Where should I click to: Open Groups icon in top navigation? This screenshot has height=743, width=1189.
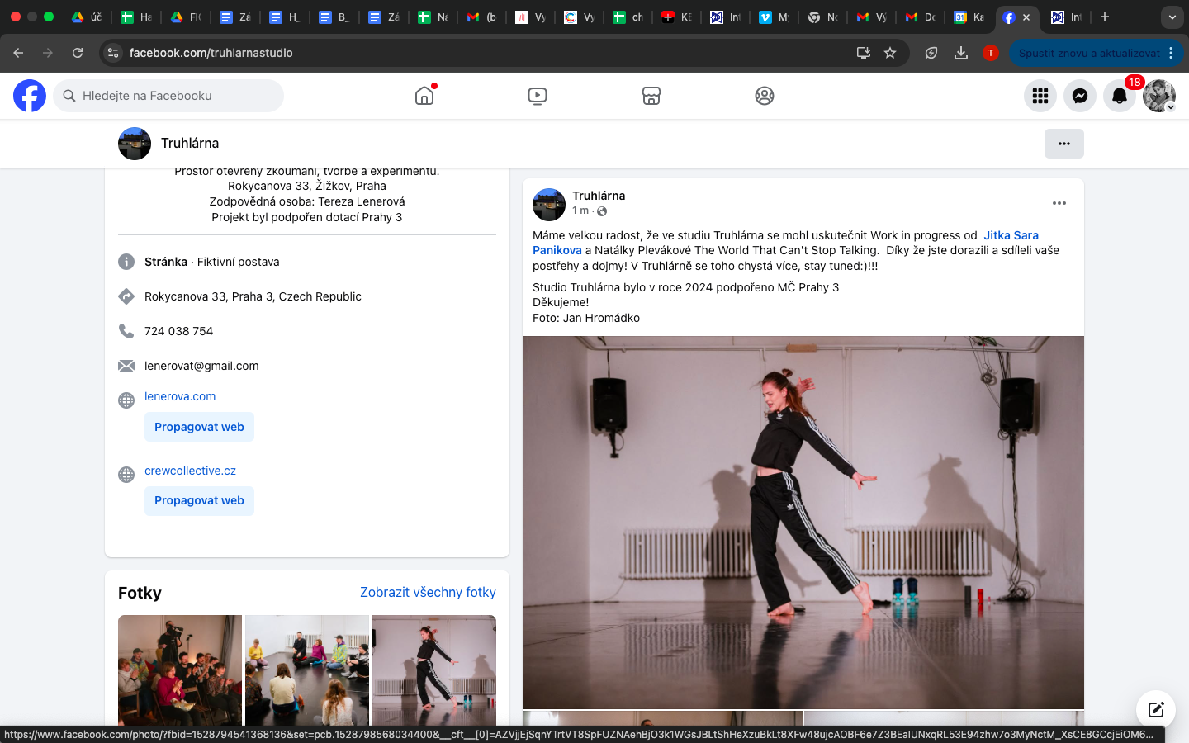pyautogui.click(x=765, y=96)
